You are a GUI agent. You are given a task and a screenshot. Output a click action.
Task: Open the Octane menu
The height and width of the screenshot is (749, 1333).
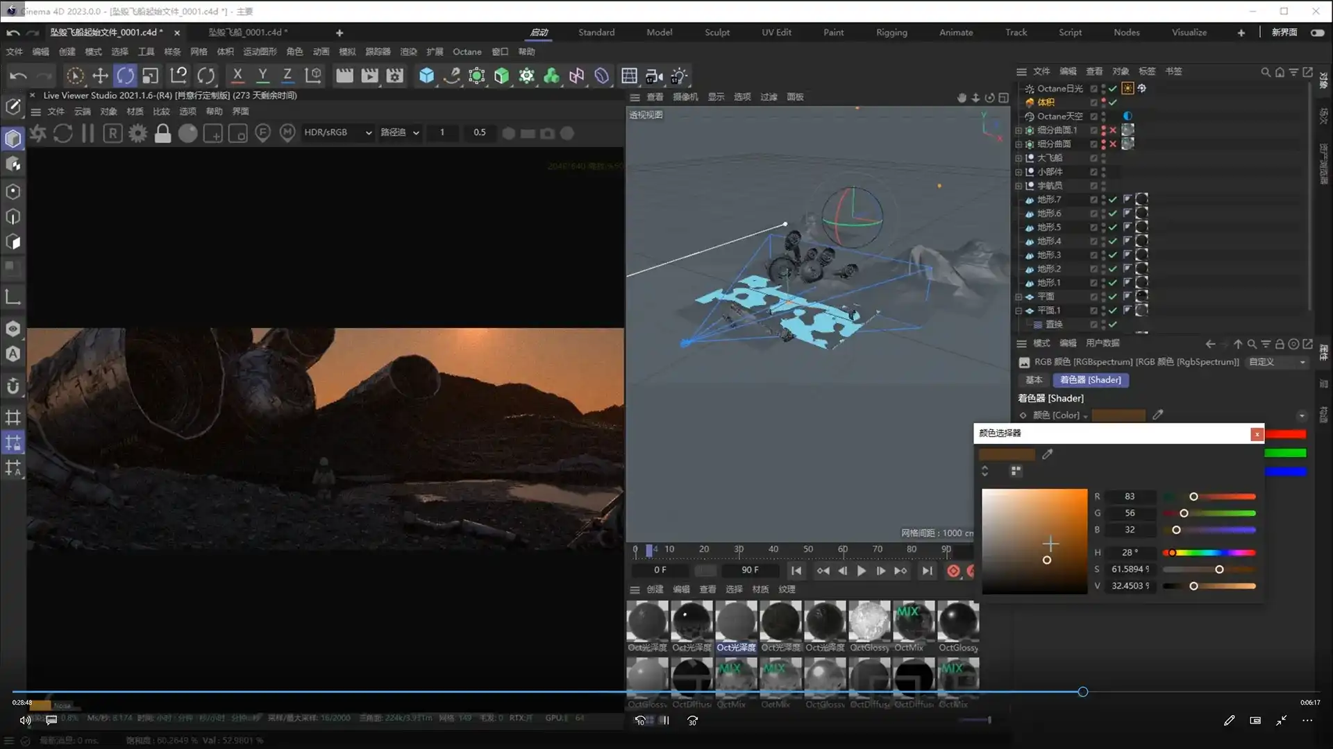(x=467, y=52)
